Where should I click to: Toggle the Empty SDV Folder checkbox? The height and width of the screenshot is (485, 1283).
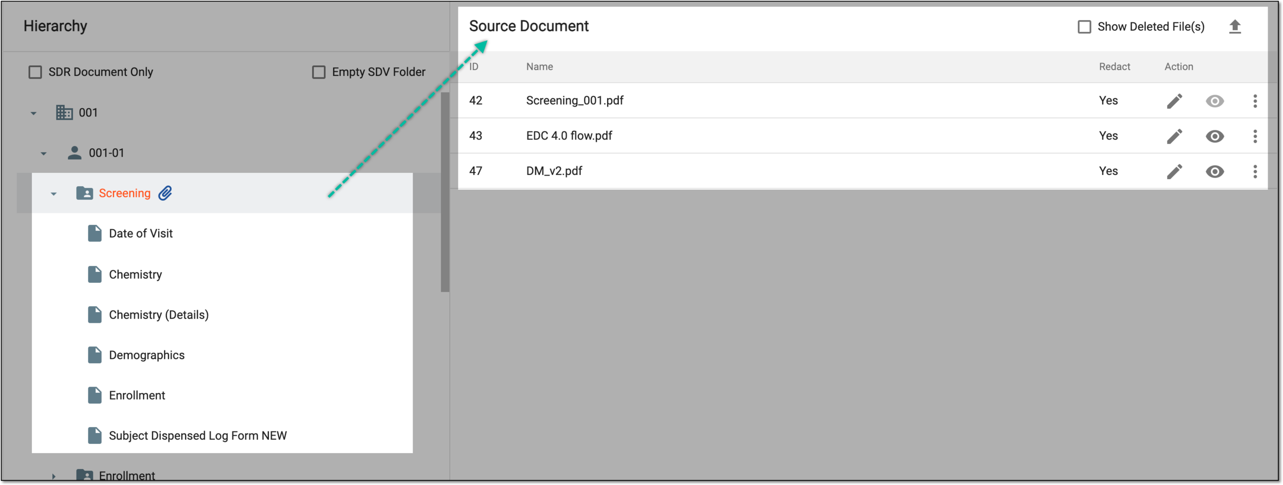(x=319, y=72)
